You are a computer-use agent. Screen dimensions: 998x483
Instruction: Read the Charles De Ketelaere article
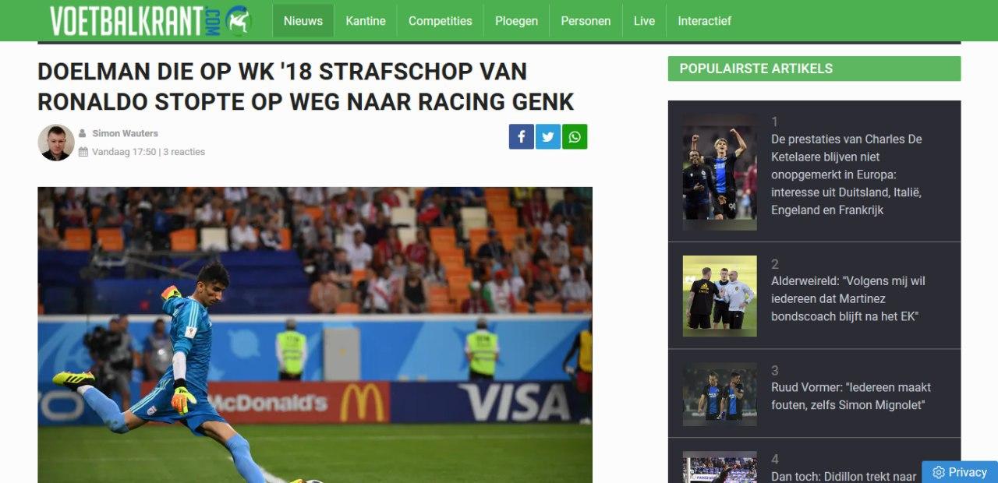[848, 175]
